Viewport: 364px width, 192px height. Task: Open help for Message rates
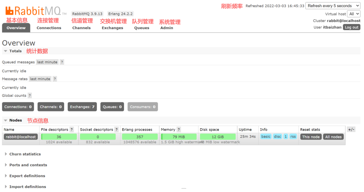tap(55, 79)
